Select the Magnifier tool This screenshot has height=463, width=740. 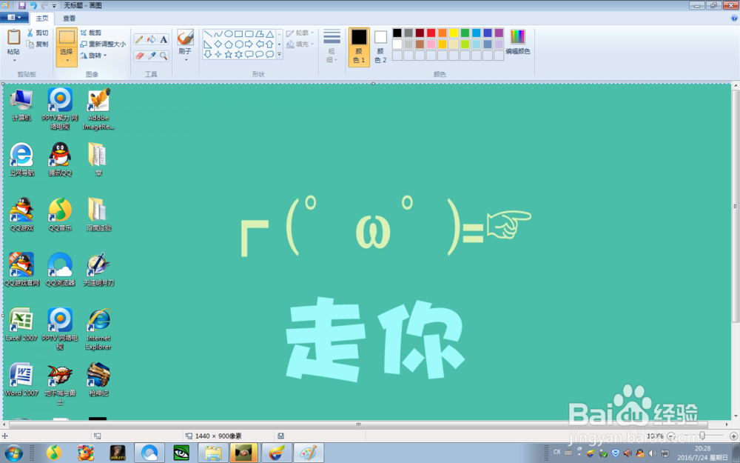click(x=164, y=56)
